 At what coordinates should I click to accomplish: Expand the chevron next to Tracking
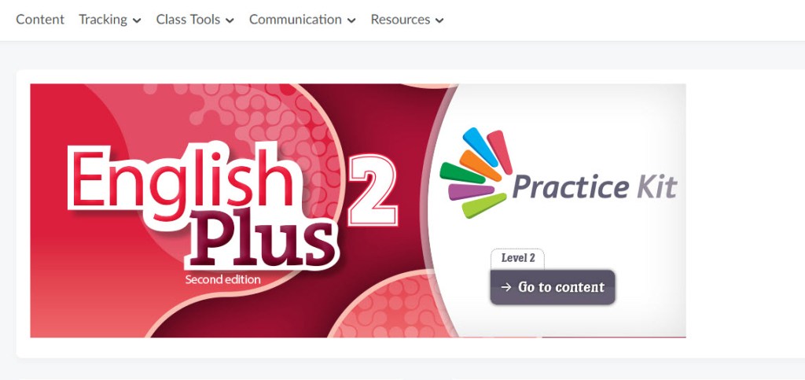tap(137, 20)
